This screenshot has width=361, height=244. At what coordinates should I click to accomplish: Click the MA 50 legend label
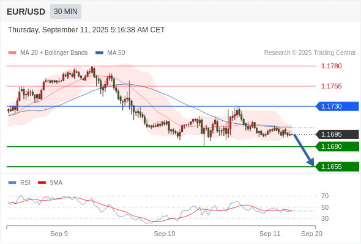[x=116, y=53]
